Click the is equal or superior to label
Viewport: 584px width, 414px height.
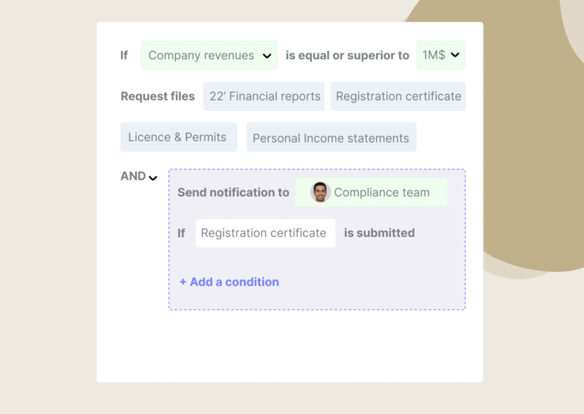347,55
